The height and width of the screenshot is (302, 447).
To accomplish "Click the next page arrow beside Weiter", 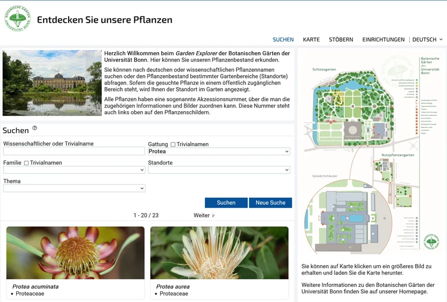I will tap(213, 215).
